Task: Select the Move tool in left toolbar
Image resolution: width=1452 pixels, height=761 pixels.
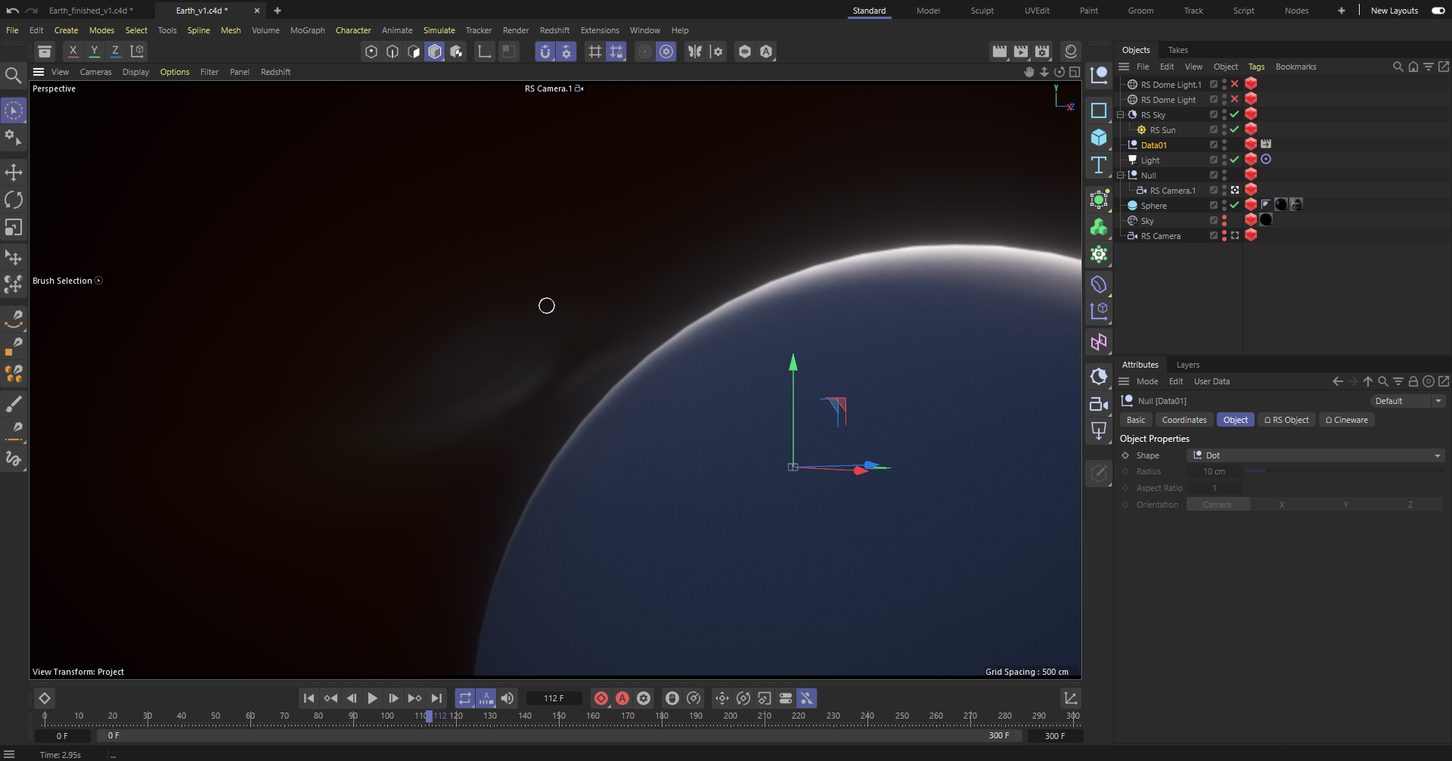Action: click(14, 172)
